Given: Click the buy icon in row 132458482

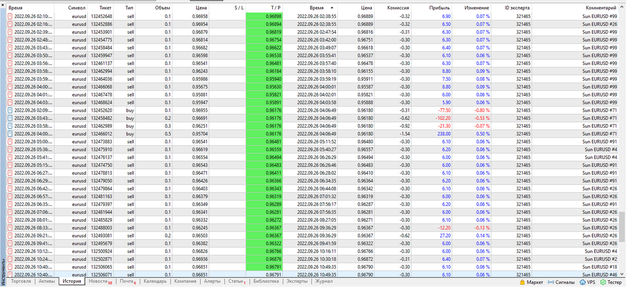Looking at the screenshot, I should pos(10,118).
